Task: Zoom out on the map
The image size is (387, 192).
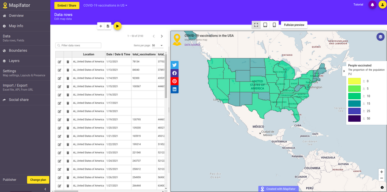Action: click(382, 178)
